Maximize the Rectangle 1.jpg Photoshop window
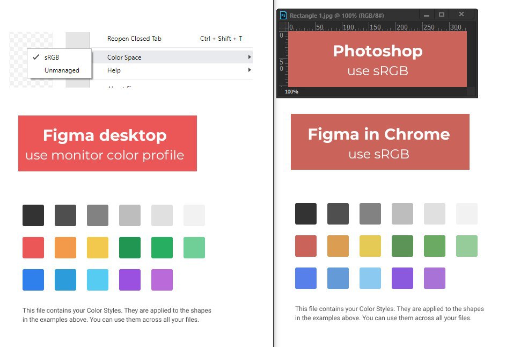The image size is (513, 347). click(441, 15)
